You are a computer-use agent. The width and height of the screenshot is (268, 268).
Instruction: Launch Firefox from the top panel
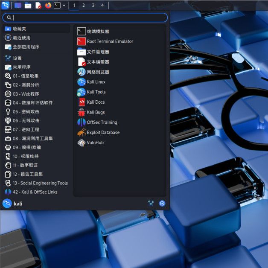[48, 6]
